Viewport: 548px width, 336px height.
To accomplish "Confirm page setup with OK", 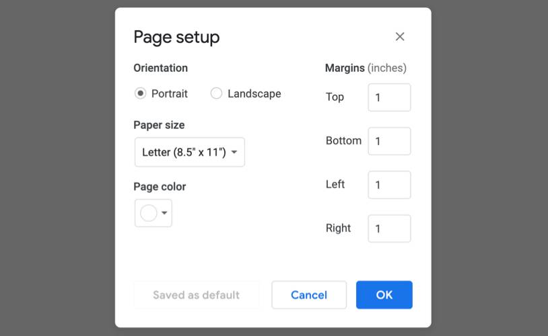I will pyautogui.click(x=384, y=295).
